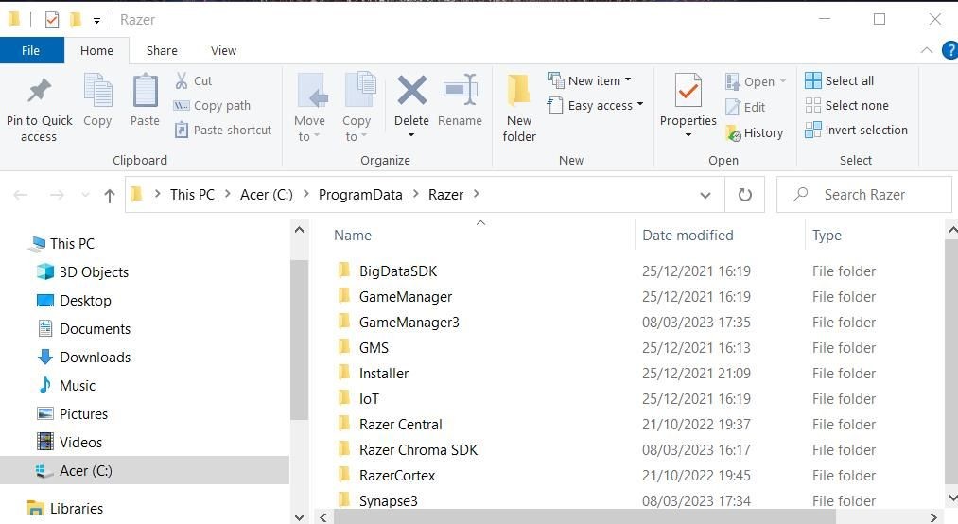The width and height of the screenshot is (958, 524).
Task: Click the Cut scissors command
Action: coord(194,80)
